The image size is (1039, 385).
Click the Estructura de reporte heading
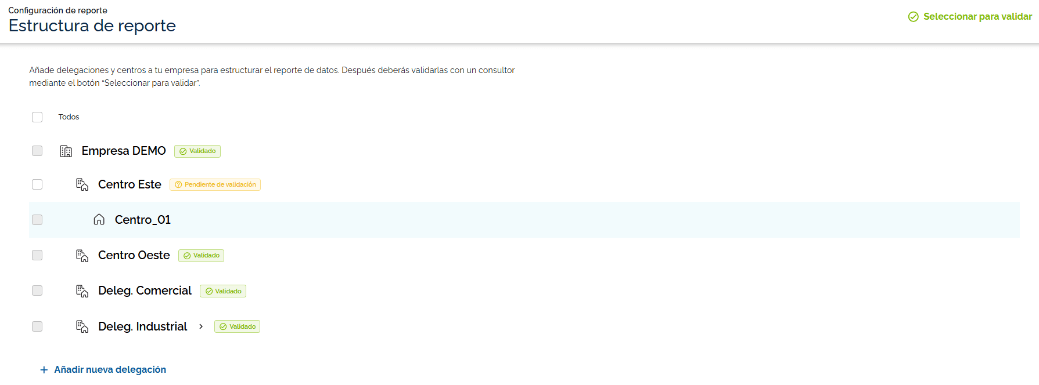(x=92, y=26)
